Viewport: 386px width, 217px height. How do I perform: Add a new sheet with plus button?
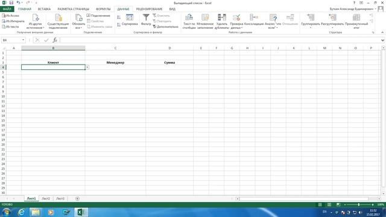(77, 198)
